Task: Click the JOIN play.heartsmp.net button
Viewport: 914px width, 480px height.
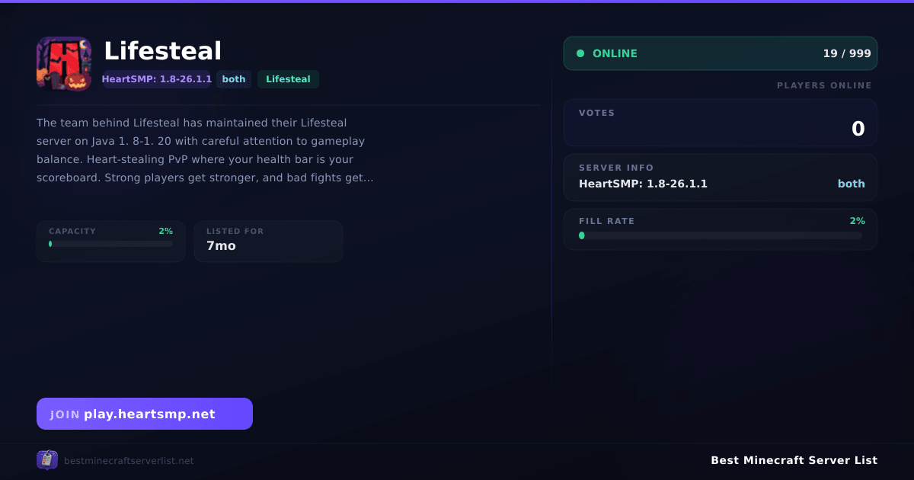Action: pyautogui.click(x=145, y=414)
